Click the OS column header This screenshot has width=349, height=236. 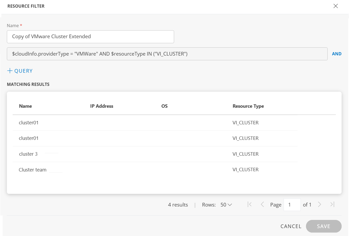click(164, 106)
